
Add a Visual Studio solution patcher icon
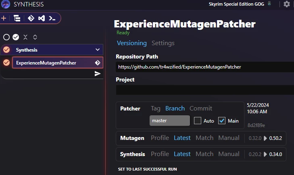tap(42, 18)
